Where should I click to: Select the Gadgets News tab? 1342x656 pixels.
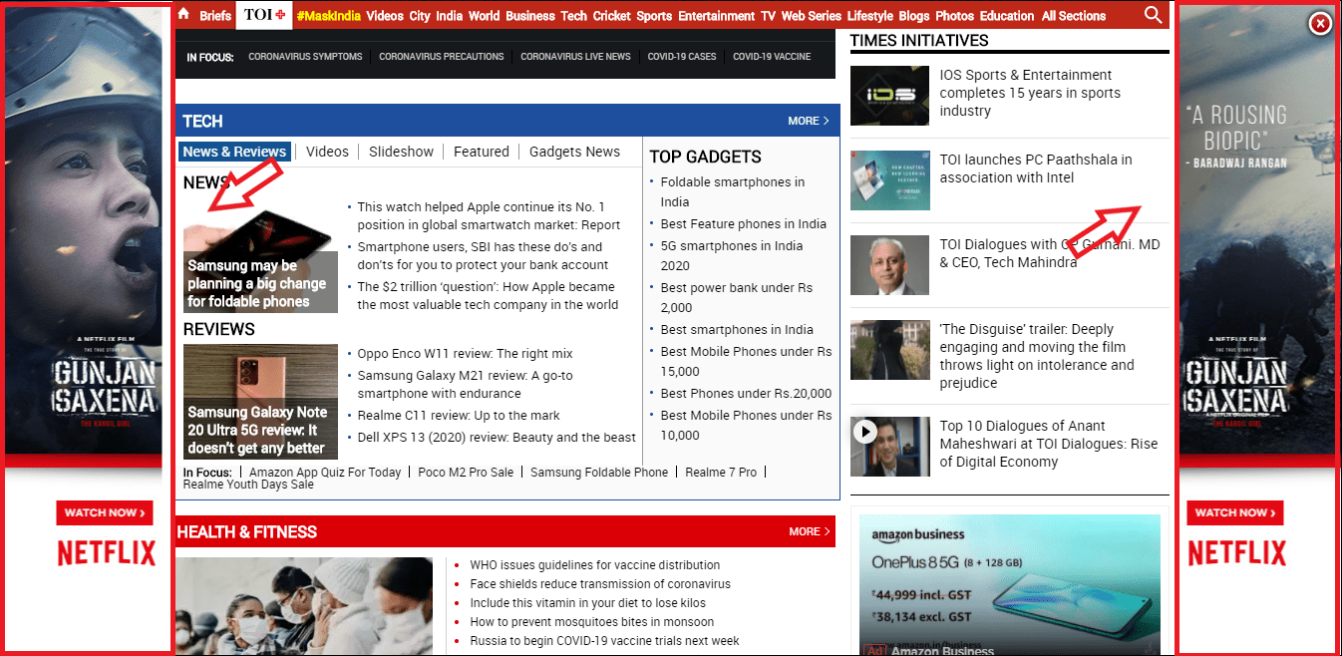[x=574, y=152]
